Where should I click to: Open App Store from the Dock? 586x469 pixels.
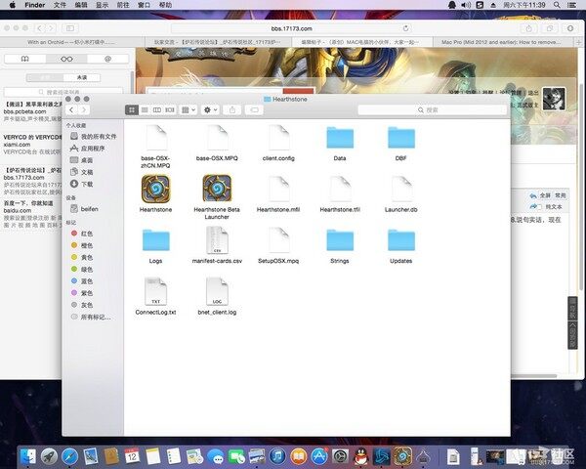click(319, 456)
